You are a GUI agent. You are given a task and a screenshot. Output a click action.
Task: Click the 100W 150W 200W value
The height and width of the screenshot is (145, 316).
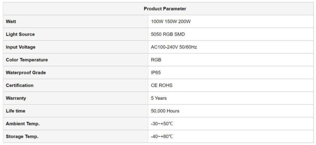(x=171, y=22)
